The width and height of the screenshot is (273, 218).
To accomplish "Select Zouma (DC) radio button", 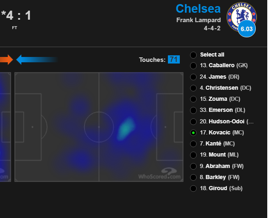I will (193, 99).
